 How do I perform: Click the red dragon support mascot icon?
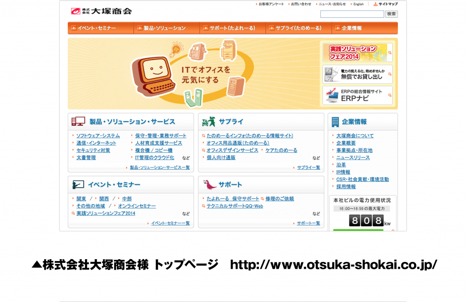209,184
